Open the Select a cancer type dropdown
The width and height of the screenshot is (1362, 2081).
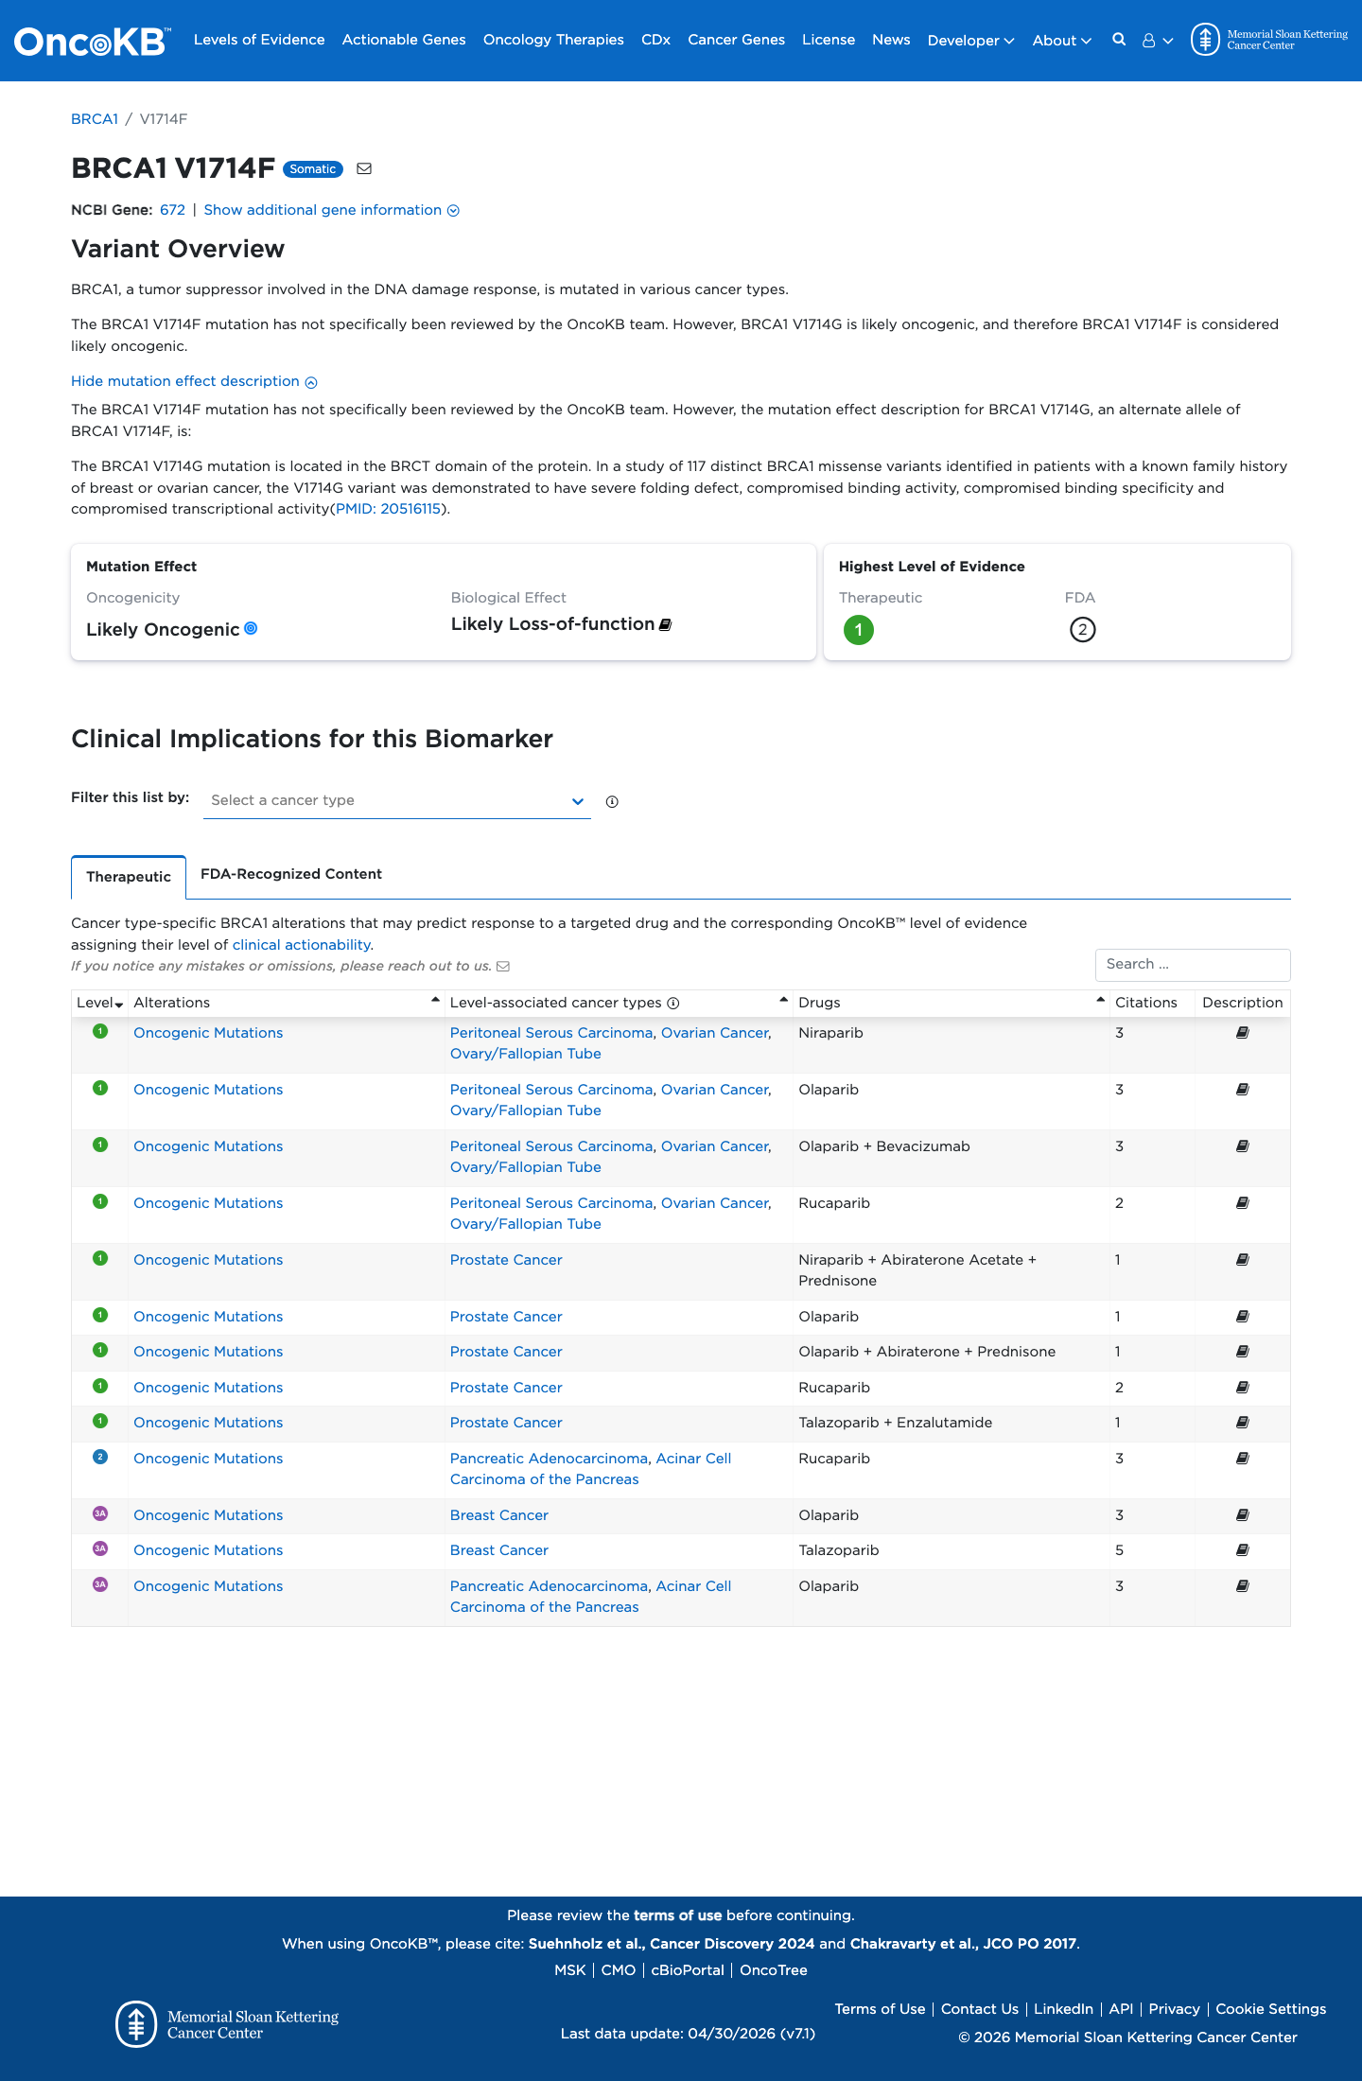pos(397,800)
